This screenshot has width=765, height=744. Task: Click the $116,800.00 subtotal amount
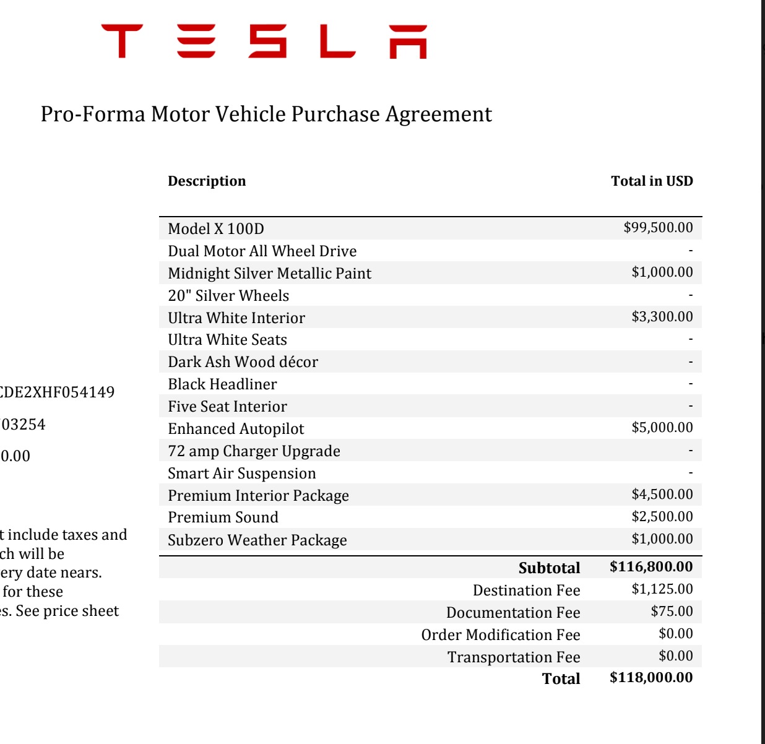coord(651,567)
